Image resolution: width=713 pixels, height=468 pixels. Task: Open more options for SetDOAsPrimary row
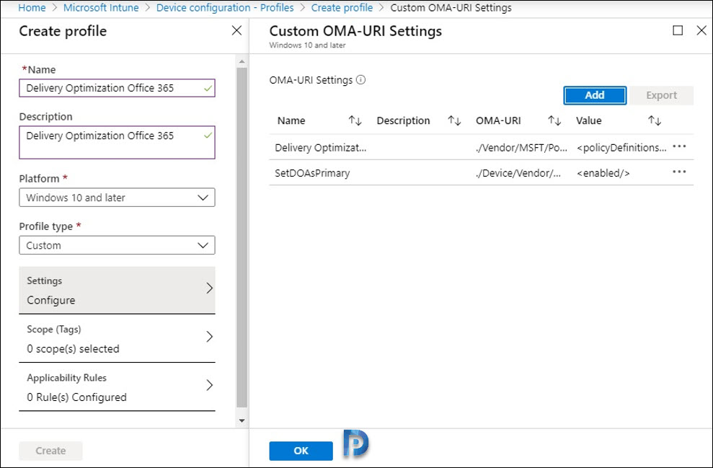pyautogui.click(x=679, y=172)
